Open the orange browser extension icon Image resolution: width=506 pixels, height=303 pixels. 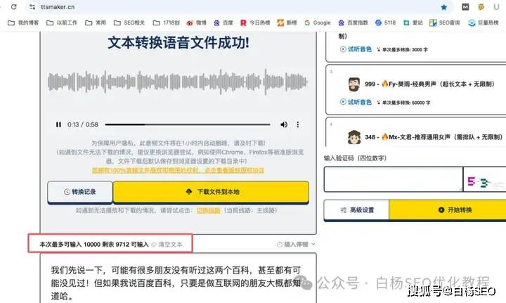(x=481, y=7)
